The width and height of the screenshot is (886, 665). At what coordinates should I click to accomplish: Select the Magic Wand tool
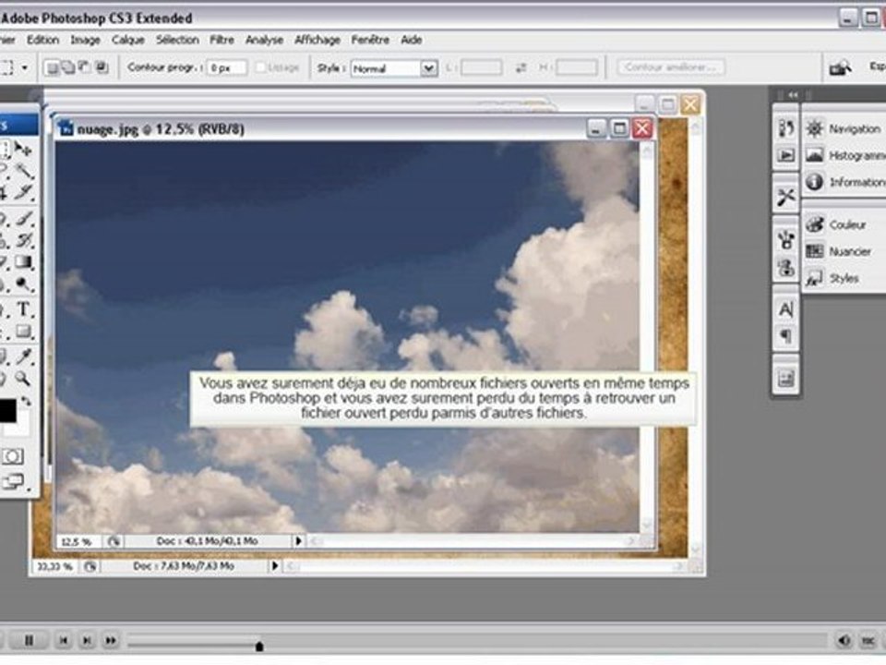coord(23,171)
